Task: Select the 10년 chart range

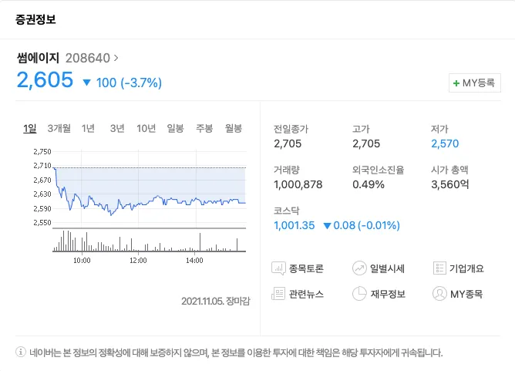Action: pos(146,128)
